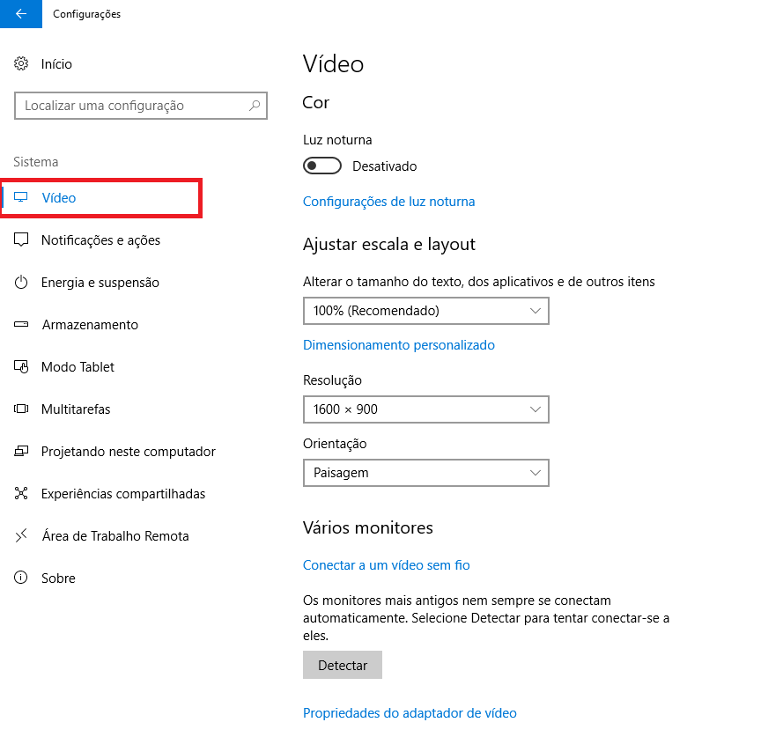Click the Configurações window title
783x737 pixels.
pyautogui.click(x=87, y=14)
